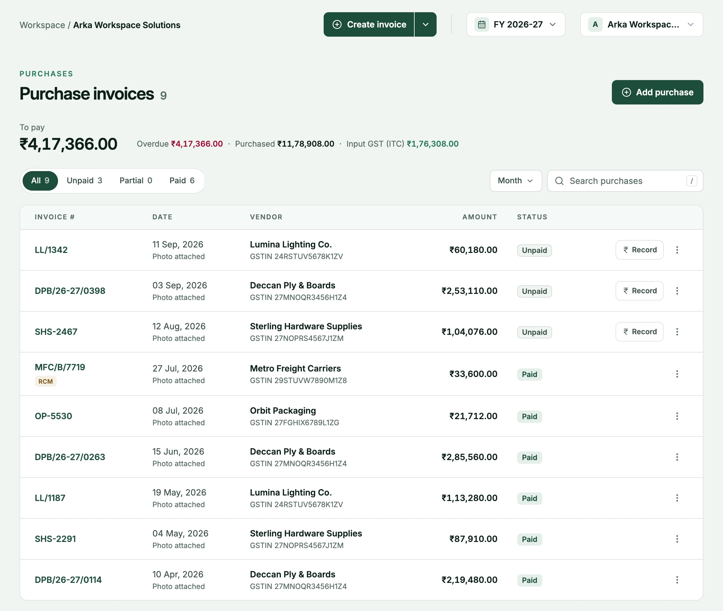Open more options for invoice DPB/26-27/0263
723x611 pixels.
click(x=677, y=457)
